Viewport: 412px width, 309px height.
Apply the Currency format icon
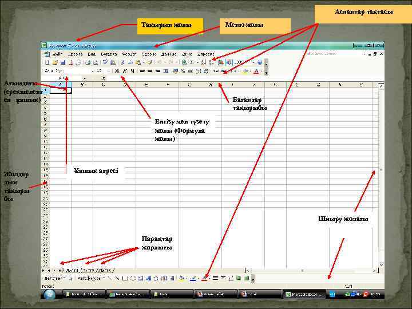point(175,71)
